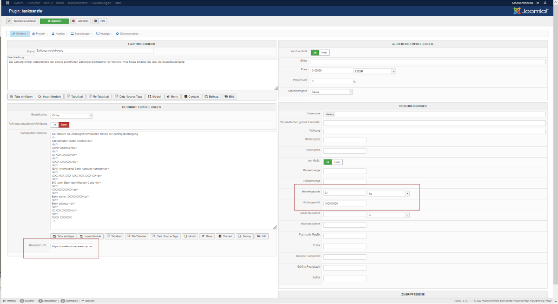558x304 pixels.
Task: Open the Menüs menu
Action: [x=48, y=3]
